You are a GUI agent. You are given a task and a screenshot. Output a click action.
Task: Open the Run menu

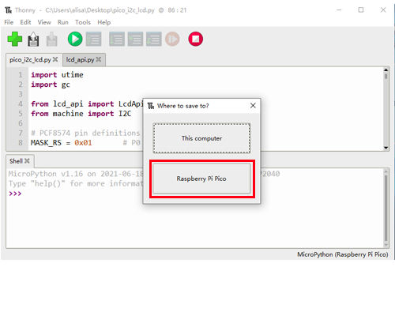[63, 22]
